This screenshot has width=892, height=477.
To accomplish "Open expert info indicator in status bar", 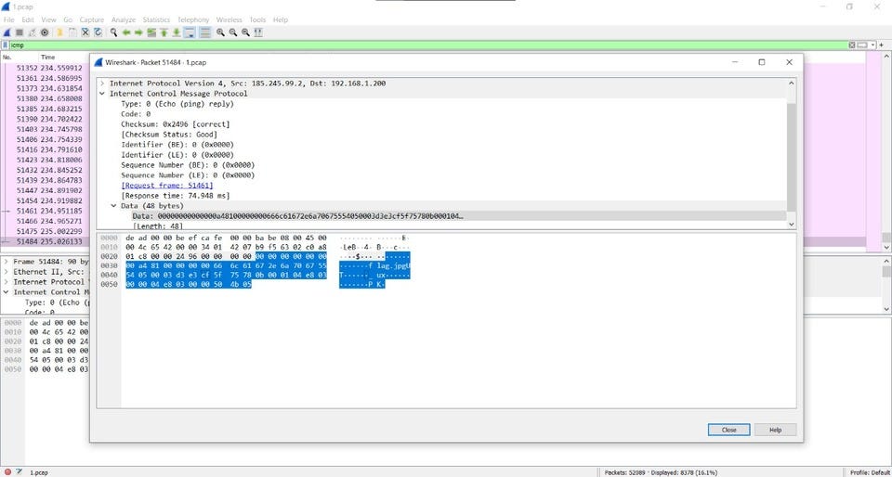I will (7, 472).
